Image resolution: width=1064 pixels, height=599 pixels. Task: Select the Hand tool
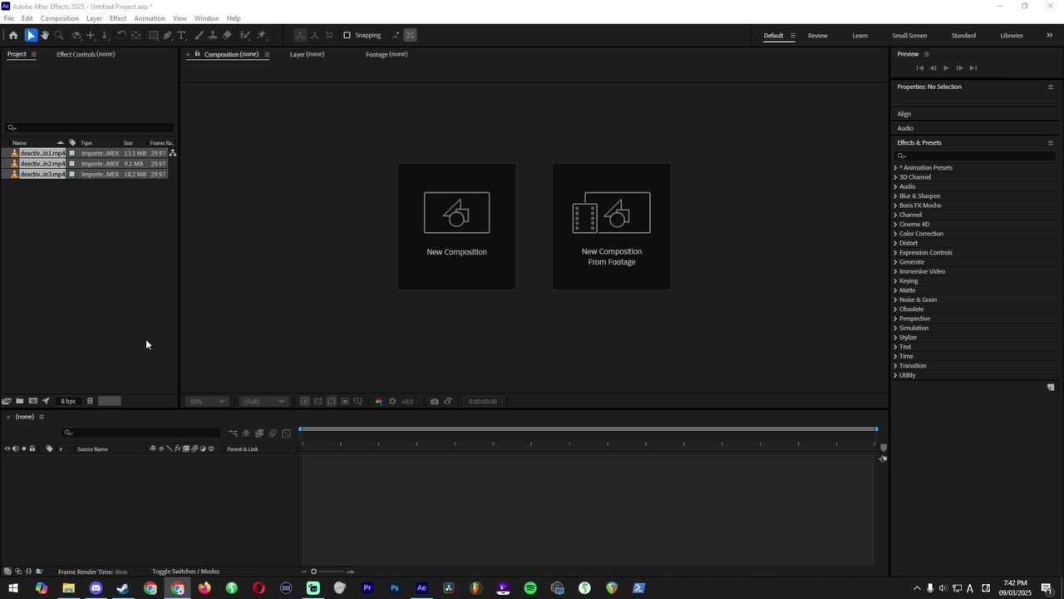45,35
